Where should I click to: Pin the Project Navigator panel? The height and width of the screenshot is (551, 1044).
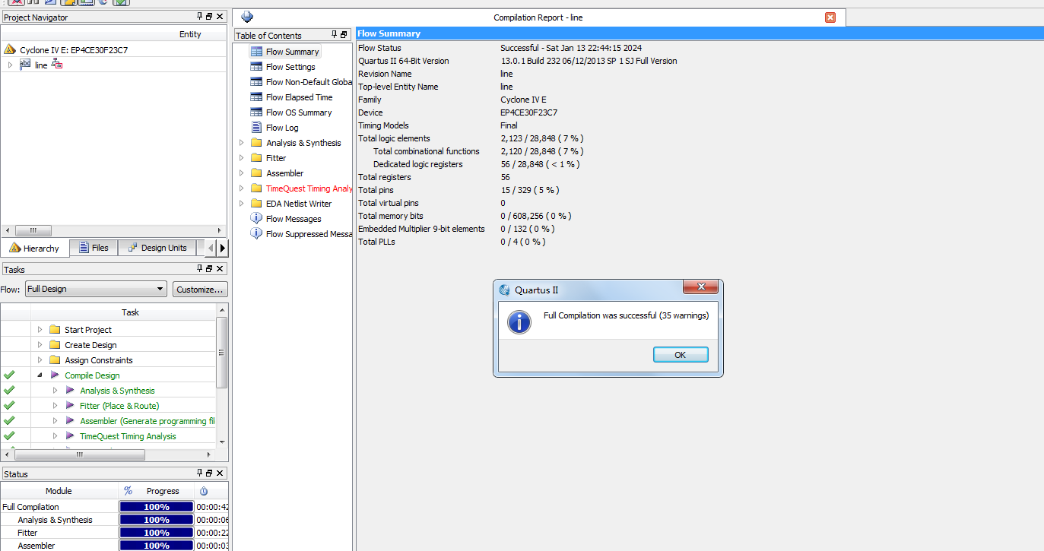pos(200,16)
